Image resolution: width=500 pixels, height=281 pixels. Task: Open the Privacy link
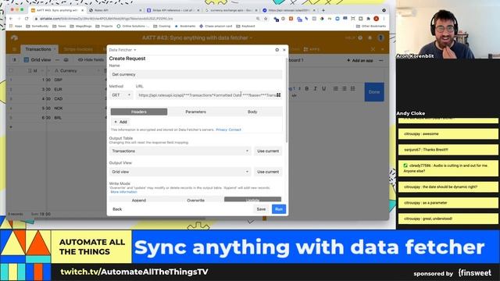(x=221, y=130)
